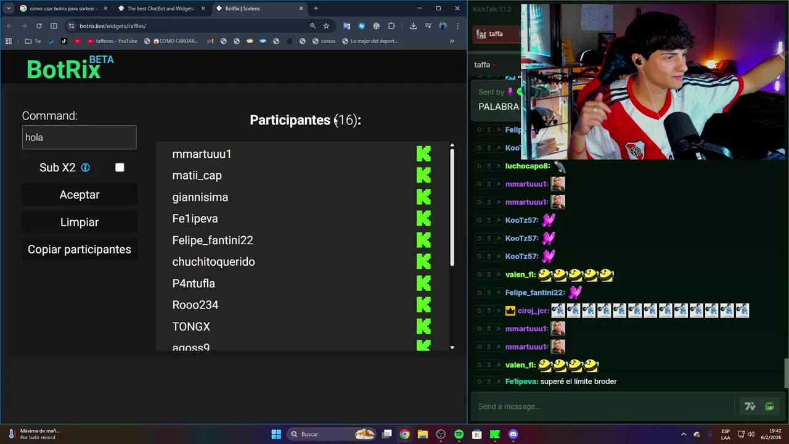This screenshot has height=444, width=789.
Task: Click the BotRix BETA logo
Action: [70, 68]
